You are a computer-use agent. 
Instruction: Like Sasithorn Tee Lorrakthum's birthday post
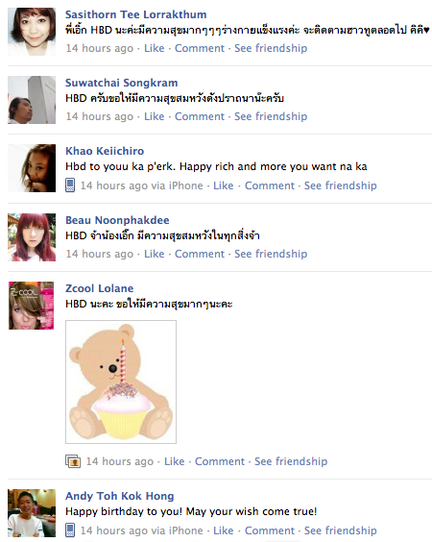(x=154, y=48)
